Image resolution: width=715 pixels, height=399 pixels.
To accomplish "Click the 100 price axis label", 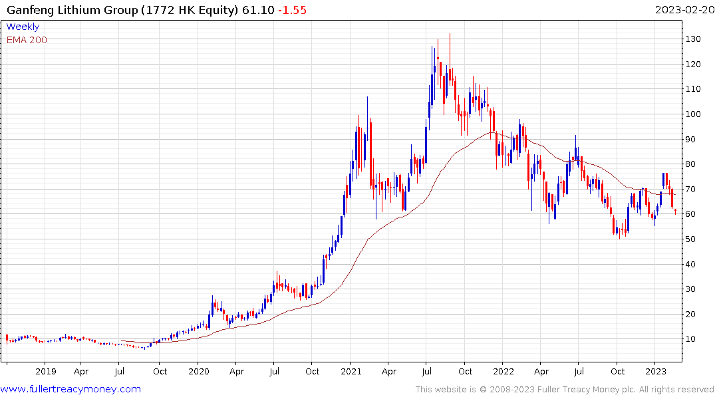I will click(693, 114).
